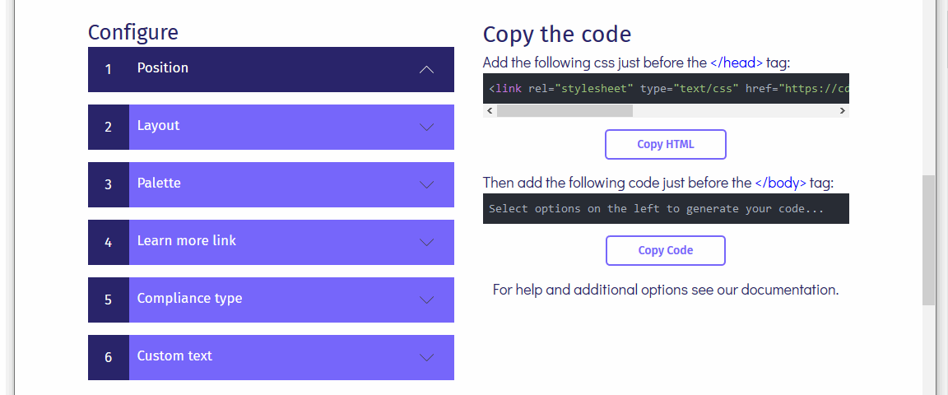Click the Copy HTML button
Image resolution: width=948 pixels, height=395 pixels.
[665, 144]
